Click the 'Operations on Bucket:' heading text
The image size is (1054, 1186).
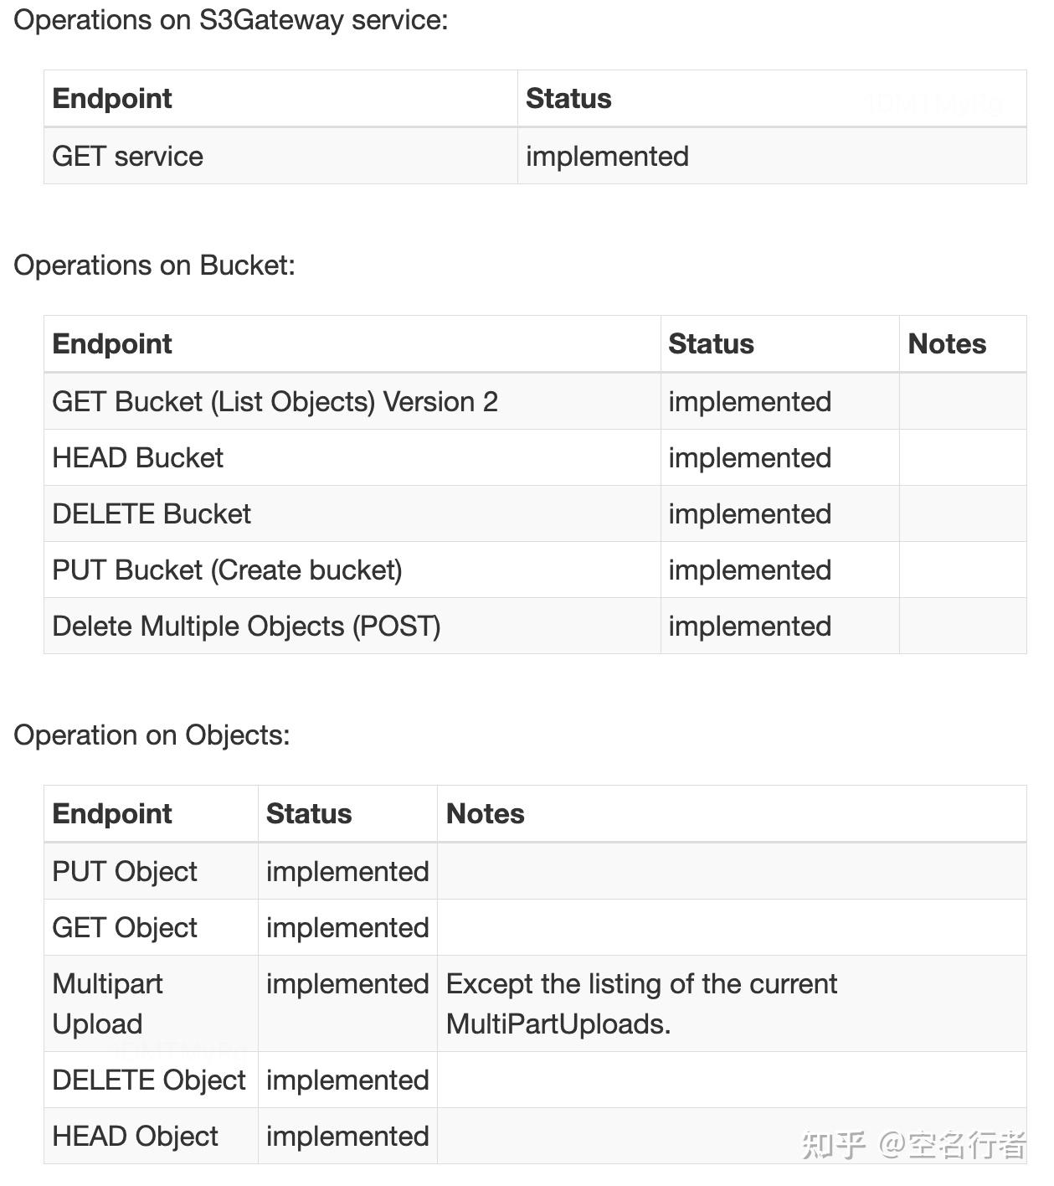(x=155, y=266)
